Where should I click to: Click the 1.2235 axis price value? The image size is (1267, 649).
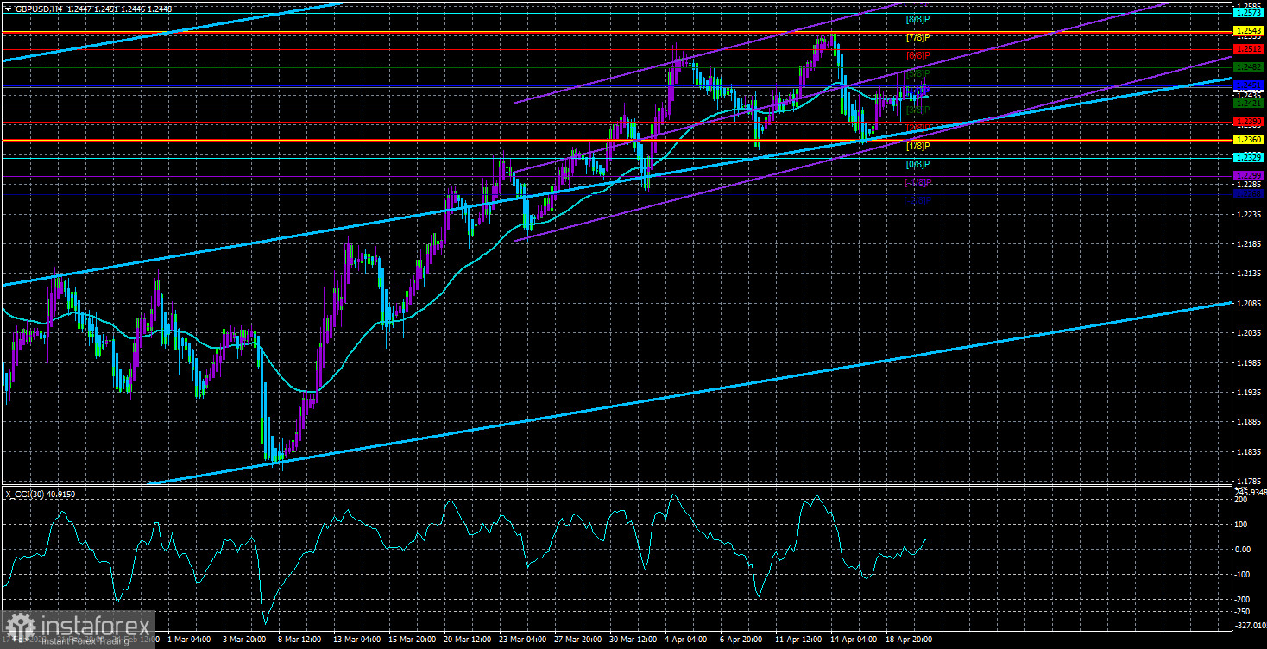pos(1249,213)
